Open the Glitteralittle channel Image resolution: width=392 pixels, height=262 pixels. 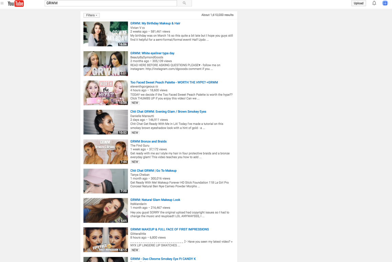138,234
